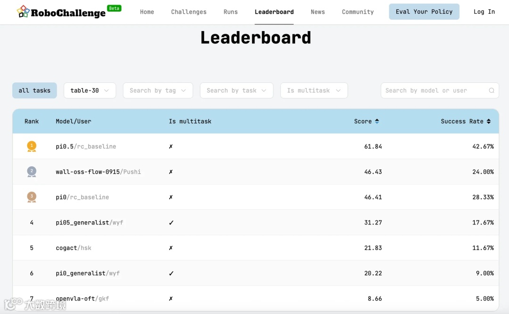Screen dimensions: 509x314
Task: Click the success rate 42.67%
Action: point(483,146)
